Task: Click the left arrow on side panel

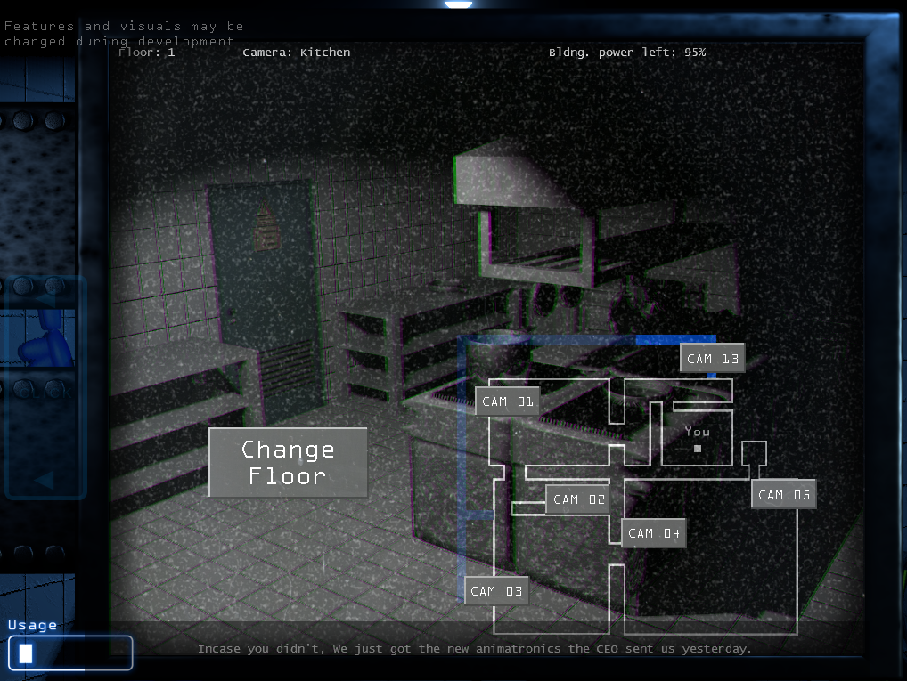Action: pyautogui.click(x=43, y=481)
